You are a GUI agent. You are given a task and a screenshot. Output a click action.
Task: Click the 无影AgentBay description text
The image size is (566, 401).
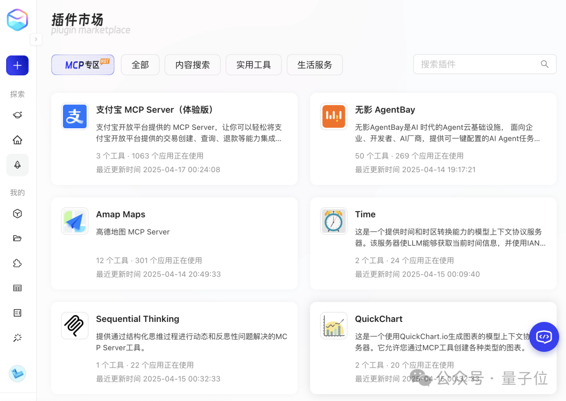[x=448, y=132]
